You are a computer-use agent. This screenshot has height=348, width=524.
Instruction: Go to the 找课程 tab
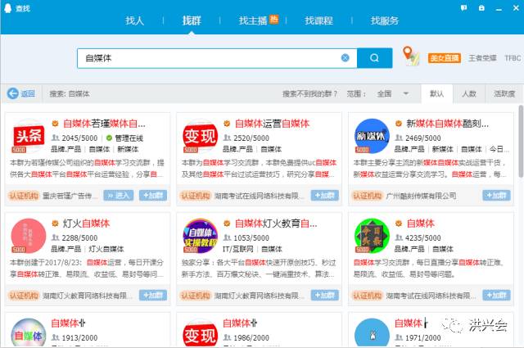[x=318, y=20]
